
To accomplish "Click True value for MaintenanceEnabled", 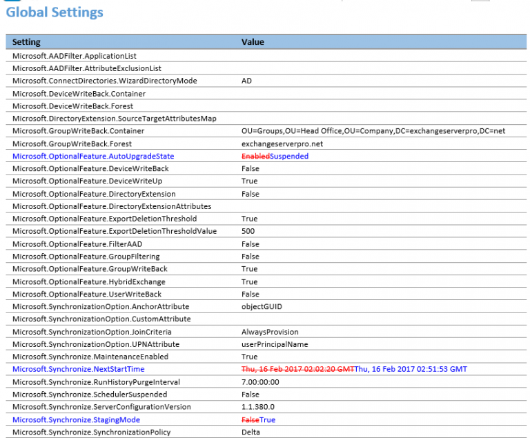I will pyautogui.click(x=249, y=357).
